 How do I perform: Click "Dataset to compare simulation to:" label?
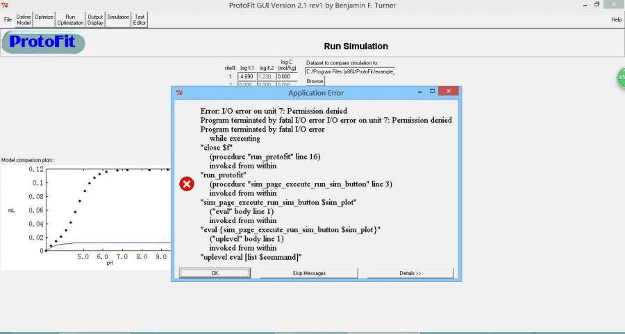pyautogui.click(x=342, y=63)
